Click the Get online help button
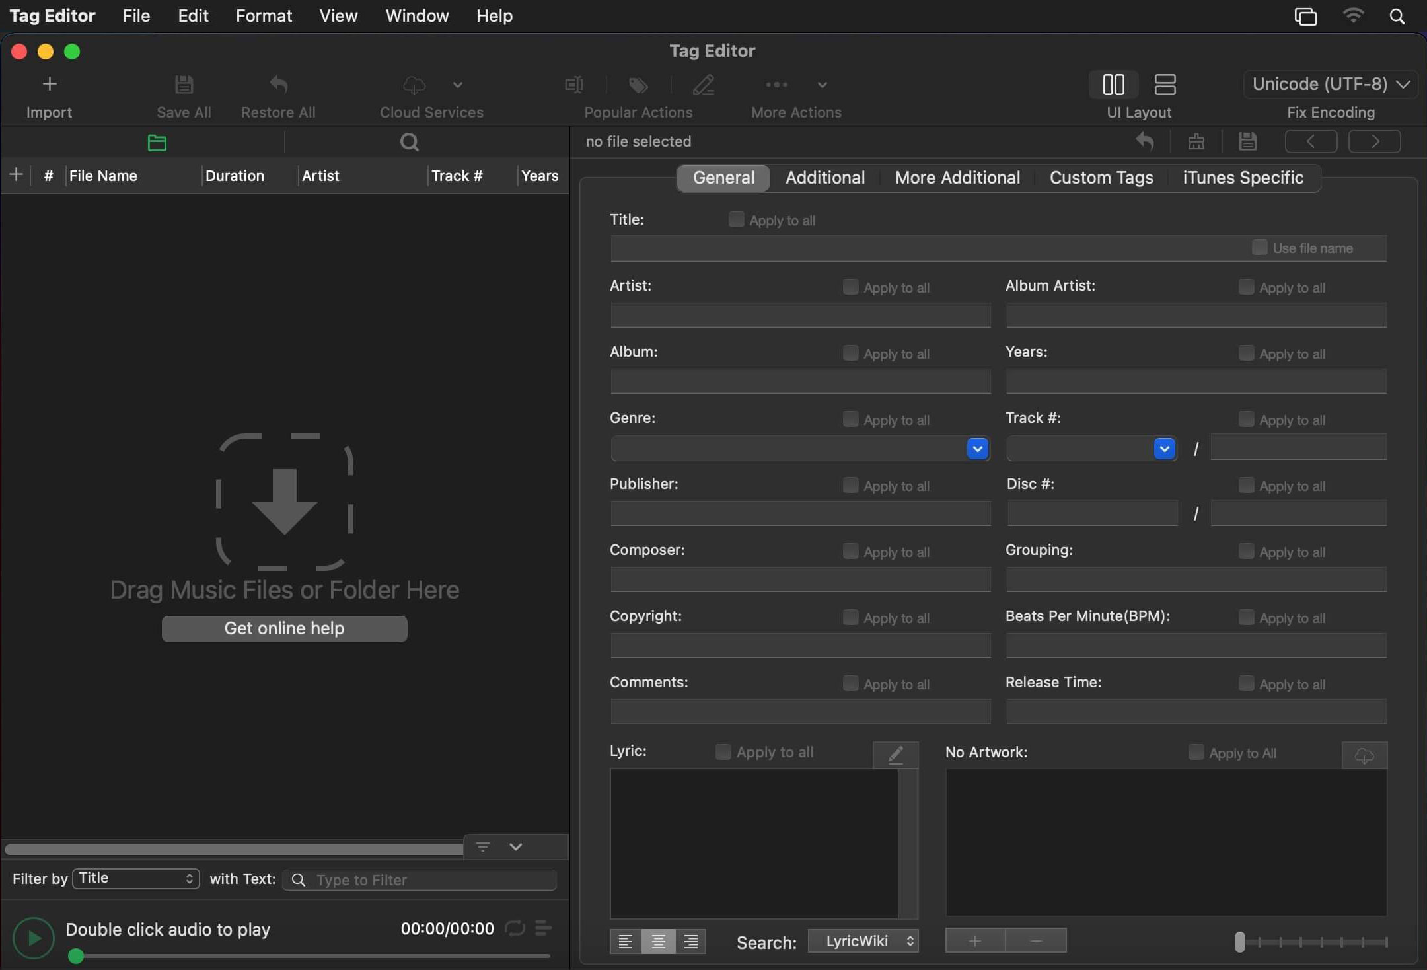The width and height of the screenshot is (1427, 970). 285,628
